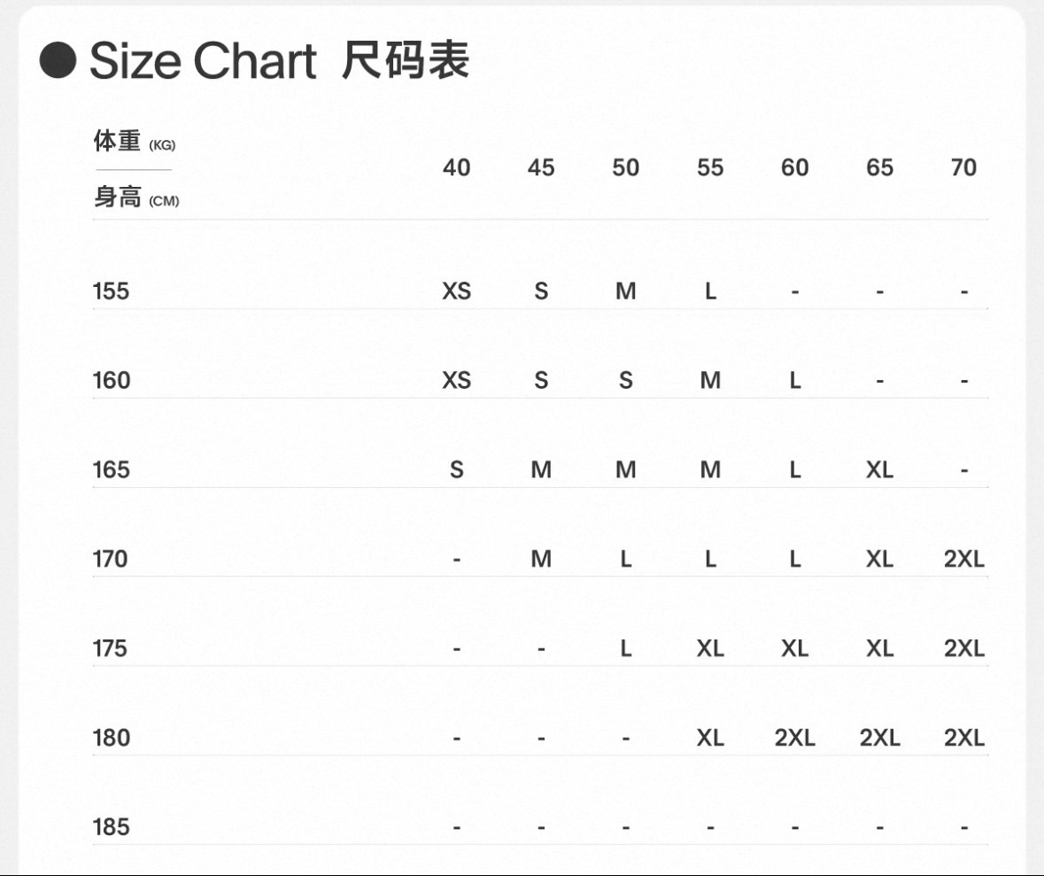Click 2XL in the 170 height row

pos(963,559)
